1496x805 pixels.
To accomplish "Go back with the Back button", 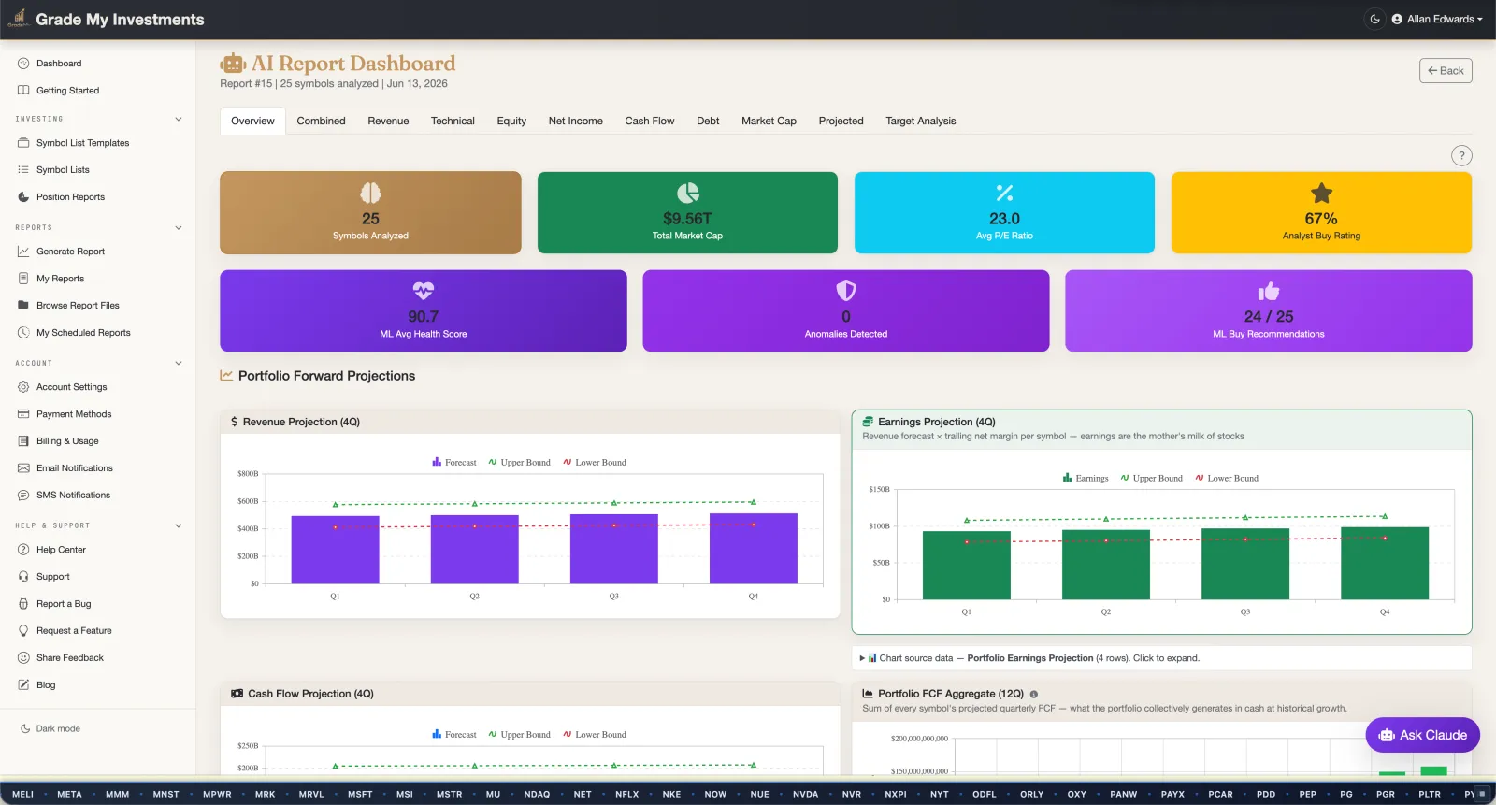I will pyautogui.click(x=1446, y=71).
